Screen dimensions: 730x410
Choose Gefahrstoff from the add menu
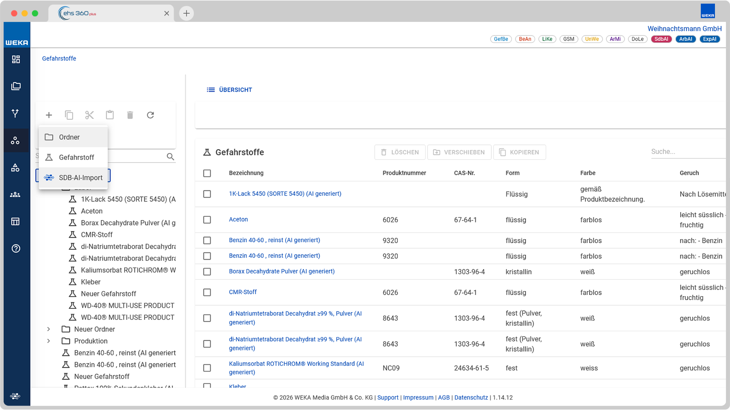(x=73, y=157)
